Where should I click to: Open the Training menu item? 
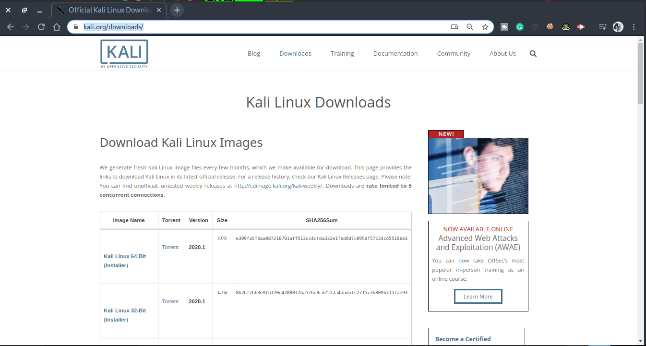click(x=342, y=54)
